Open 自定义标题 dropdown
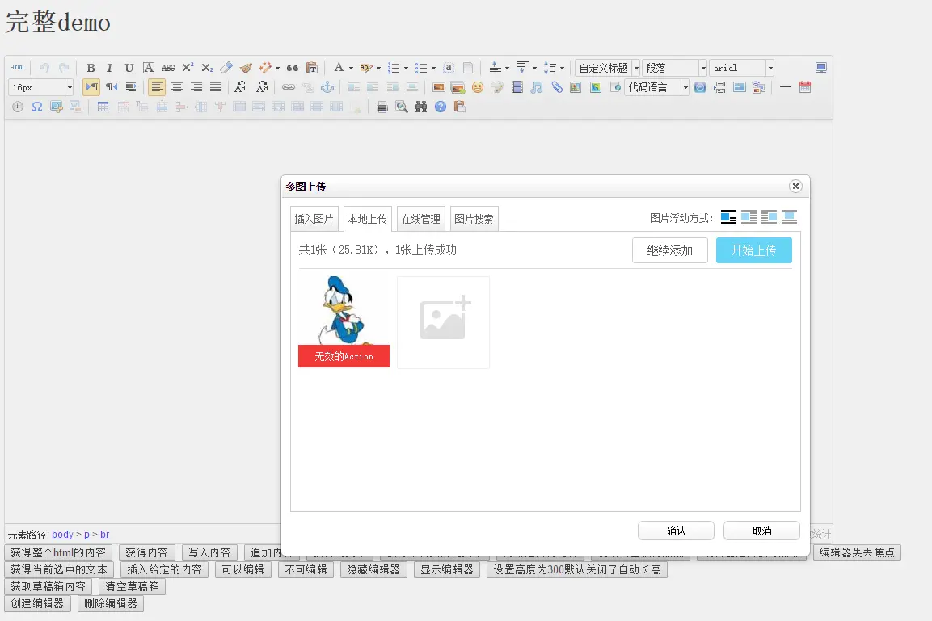This screenshot has height=621, width=932. pos(607,68)
